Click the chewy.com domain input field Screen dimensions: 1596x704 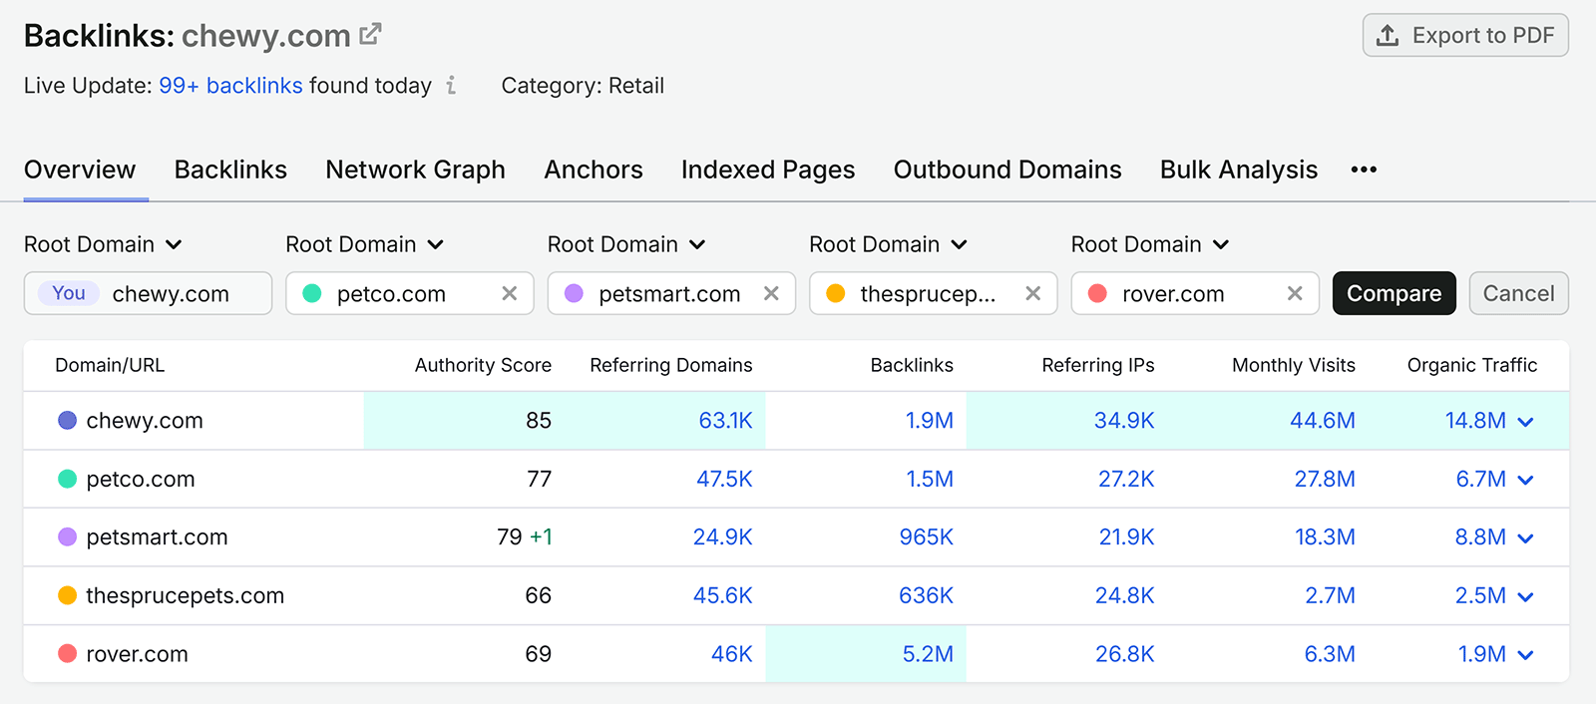coord(148,293)
